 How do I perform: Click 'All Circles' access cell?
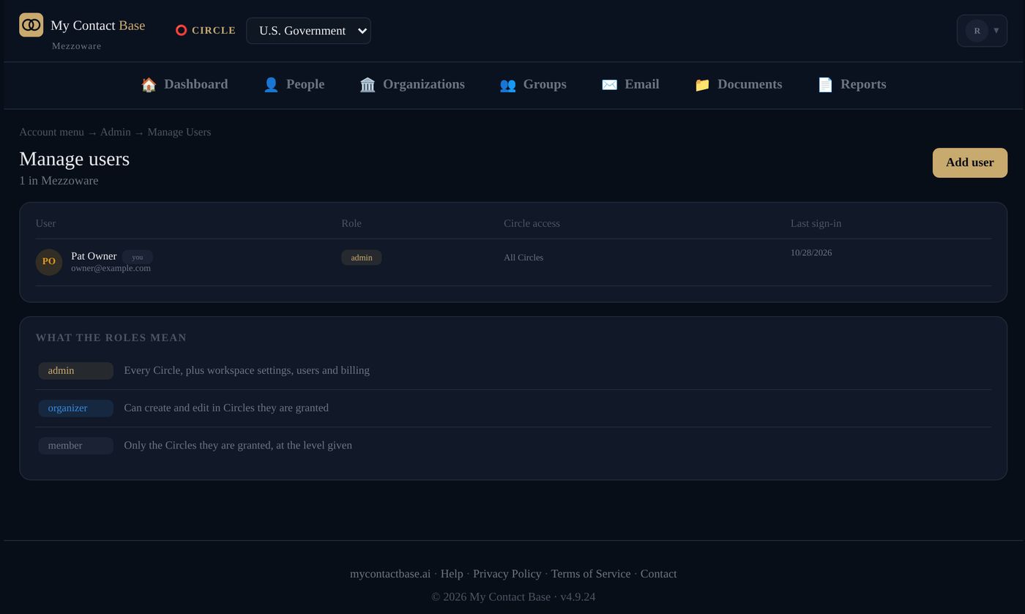pyautogui.click(x=523, y=258)
